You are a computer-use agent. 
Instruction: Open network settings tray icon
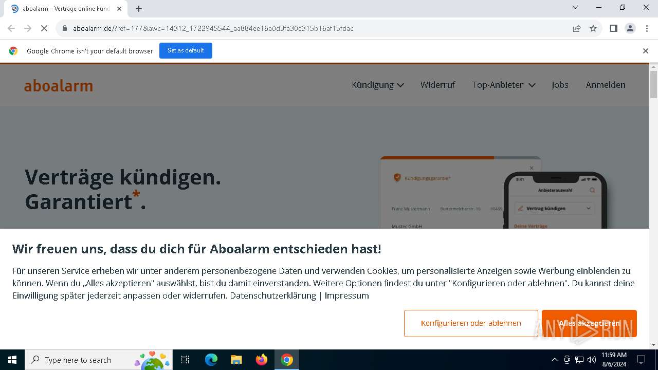pyautogui.click(x=579, y=360)
